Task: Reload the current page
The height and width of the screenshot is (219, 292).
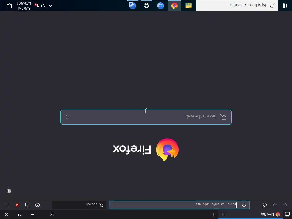Action: click(x=264, y=205)
